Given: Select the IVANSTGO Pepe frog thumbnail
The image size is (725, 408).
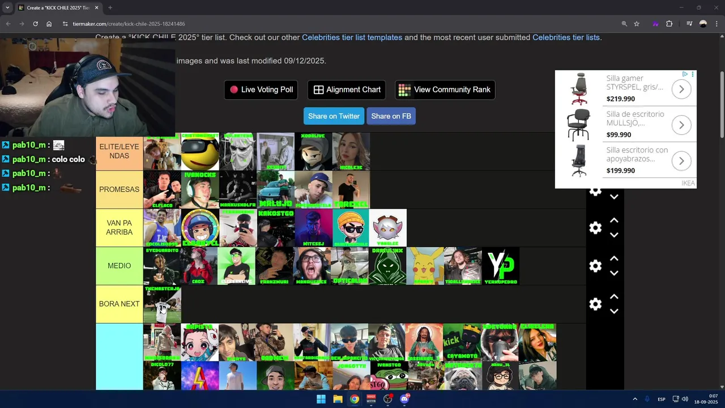Looking at the screenshot, I should click(388, 376).
